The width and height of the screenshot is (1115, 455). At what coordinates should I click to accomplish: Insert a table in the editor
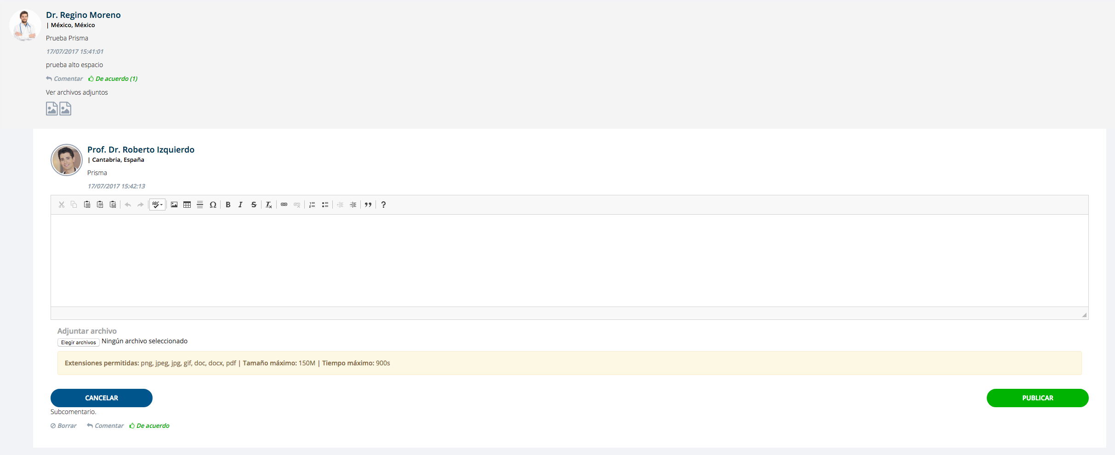pyautogui.click(x=187, y=205)
